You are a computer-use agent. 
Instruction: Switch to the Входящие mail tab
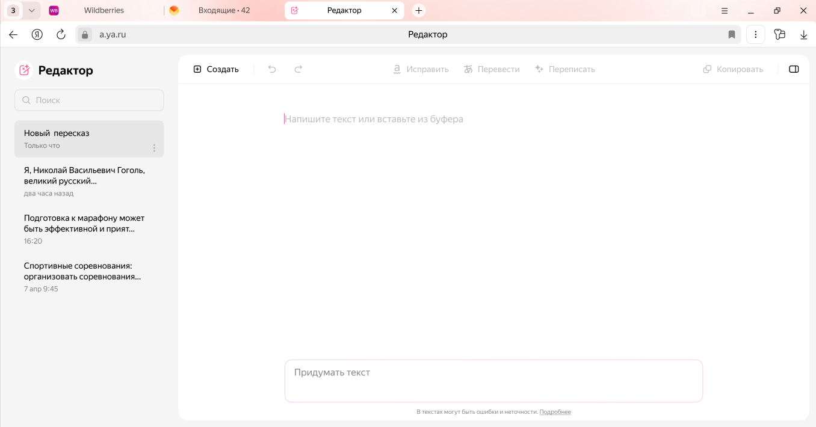coord(223,10)
